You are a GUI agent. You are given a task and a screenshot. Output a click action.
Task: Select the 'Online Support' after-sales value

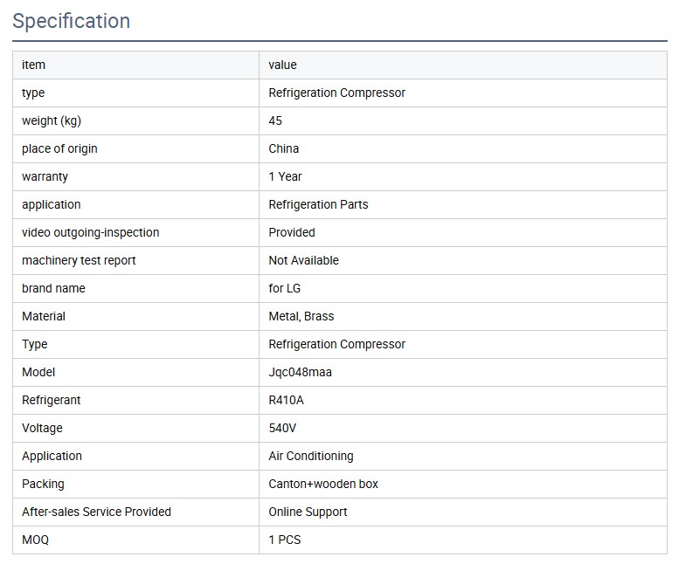click(x=308, y=512)
